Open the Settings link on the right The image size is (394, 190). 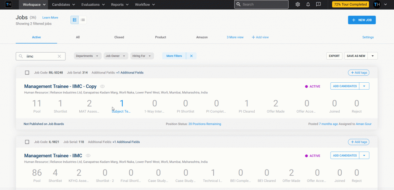(368, 37)
